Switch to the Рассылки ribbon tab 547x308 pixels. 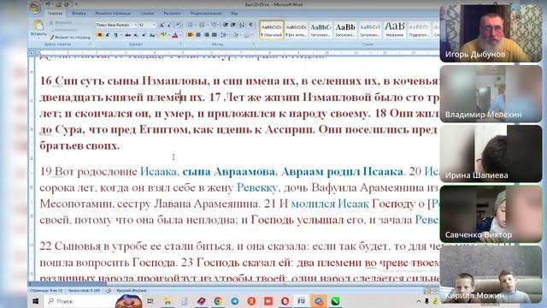pos(172,14)
